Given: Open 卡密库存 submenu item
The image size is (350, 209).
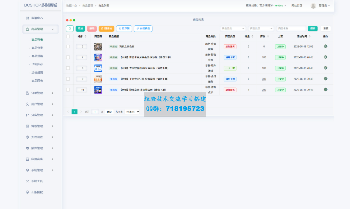Looking at the screenshot, I should pos(37,64).
